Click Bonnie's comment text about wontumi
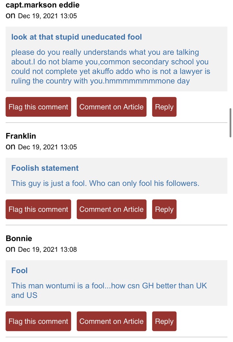 109,290
